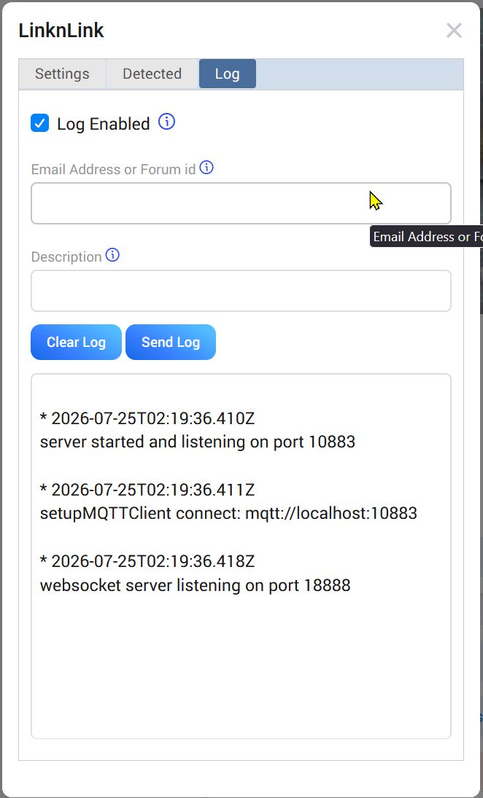Focus the Email Address or Forum id field
Screen dimensions: 483x798
tap(241, 203)
